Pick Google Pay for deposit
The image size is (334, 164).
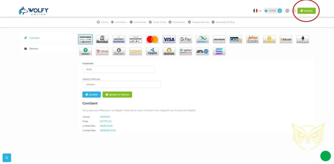(186, 39)
